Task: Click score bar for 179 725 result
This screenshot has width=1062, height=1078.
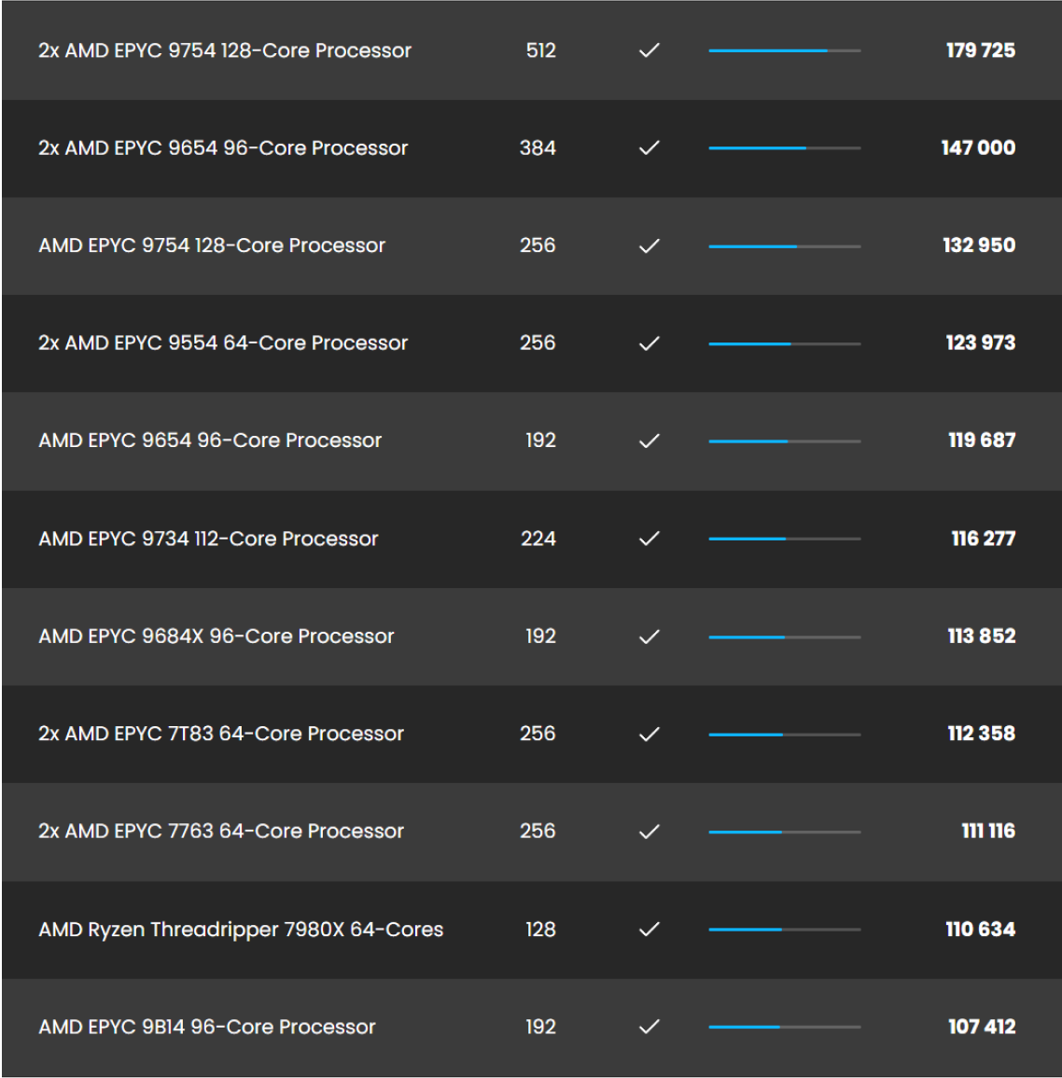Action: click(x=784, y=50)
